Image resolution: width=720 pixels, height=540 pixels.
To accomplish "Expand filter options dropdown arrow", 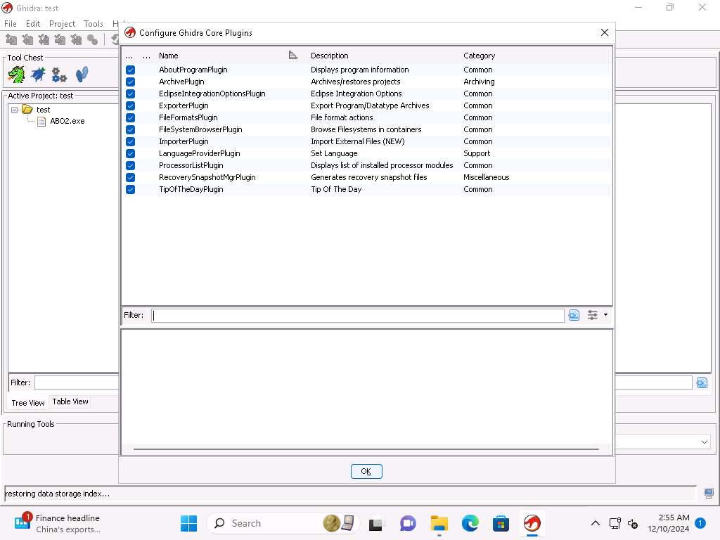I will [x=605, y=315].
